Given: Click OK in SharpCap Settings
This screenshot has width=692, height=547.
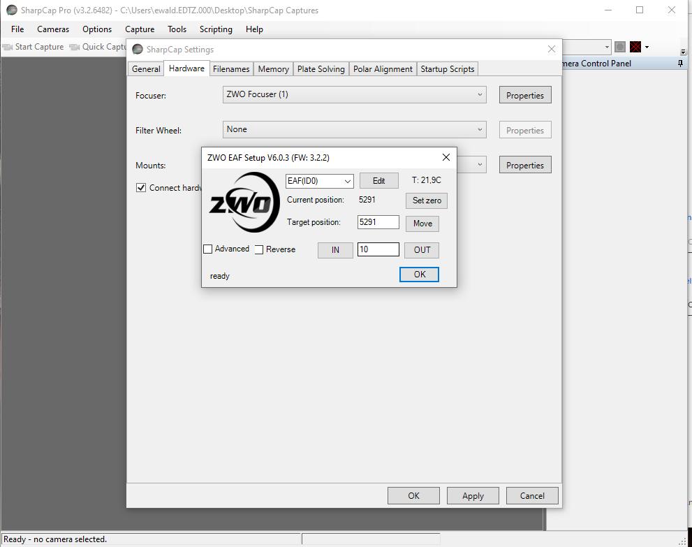Looking at the screenshot, I should point(413,496).
